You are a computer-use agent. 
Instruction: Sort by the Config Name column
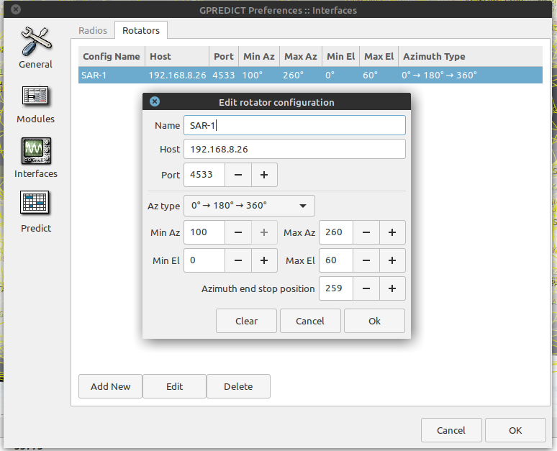112,56
